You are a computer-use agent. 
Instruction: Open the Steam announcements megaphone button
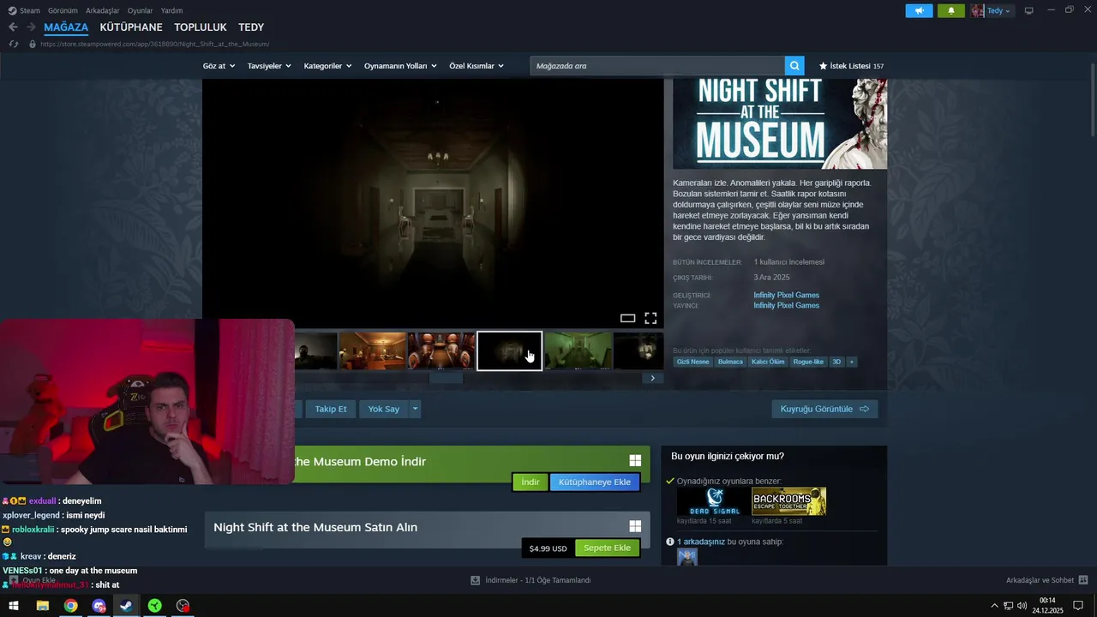919,11
